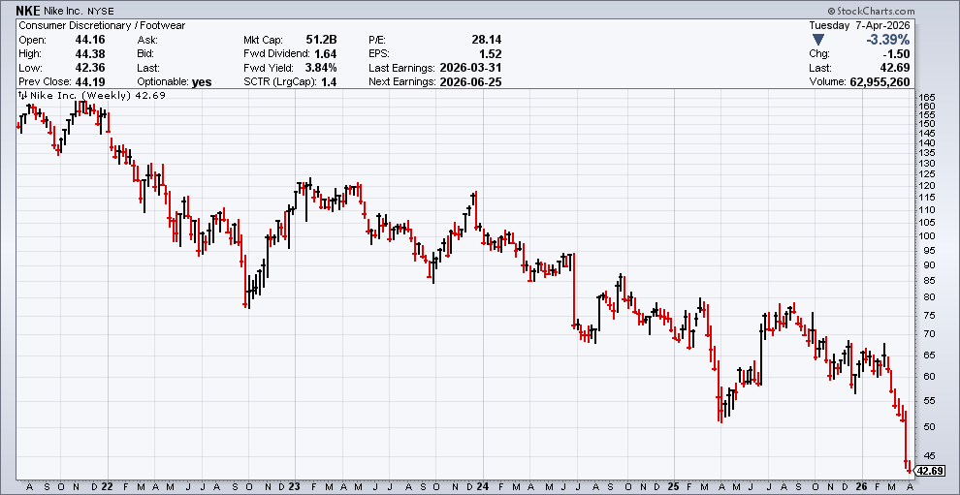Click the blue down-arrow change indicator

pyautogui.click(x=819, y=40)
